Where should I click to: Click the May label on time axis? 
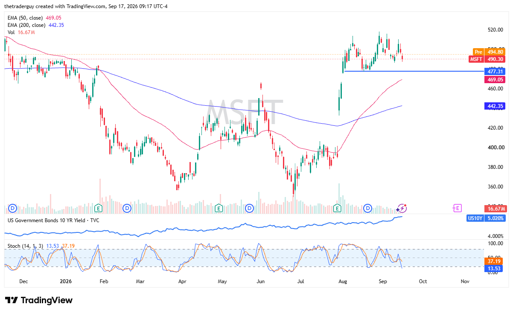click(x=222, y=281)
